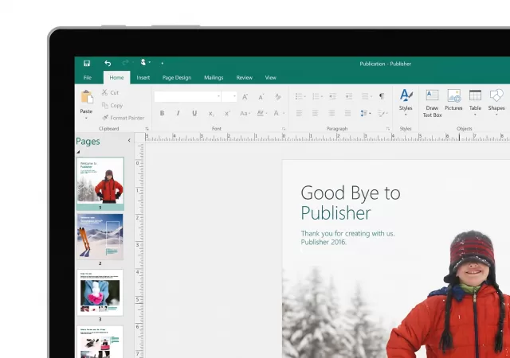
Task: Go to the Mailings tab
Action: 214,78
